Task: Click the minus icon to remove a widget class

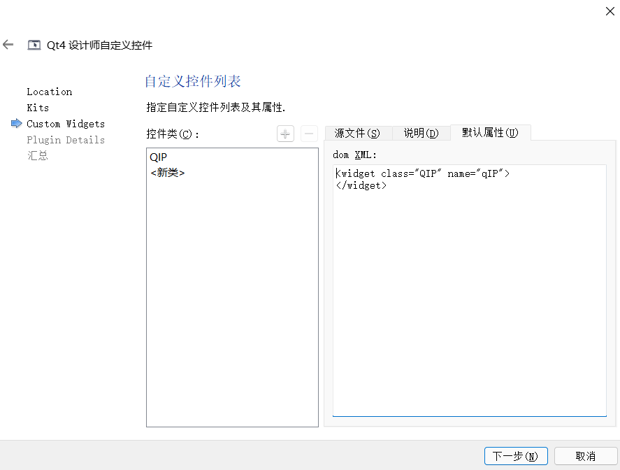Action: (x=309, y=133)
